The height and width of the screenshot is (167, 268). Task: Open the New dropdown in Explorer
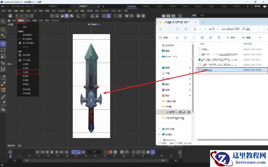164,37
